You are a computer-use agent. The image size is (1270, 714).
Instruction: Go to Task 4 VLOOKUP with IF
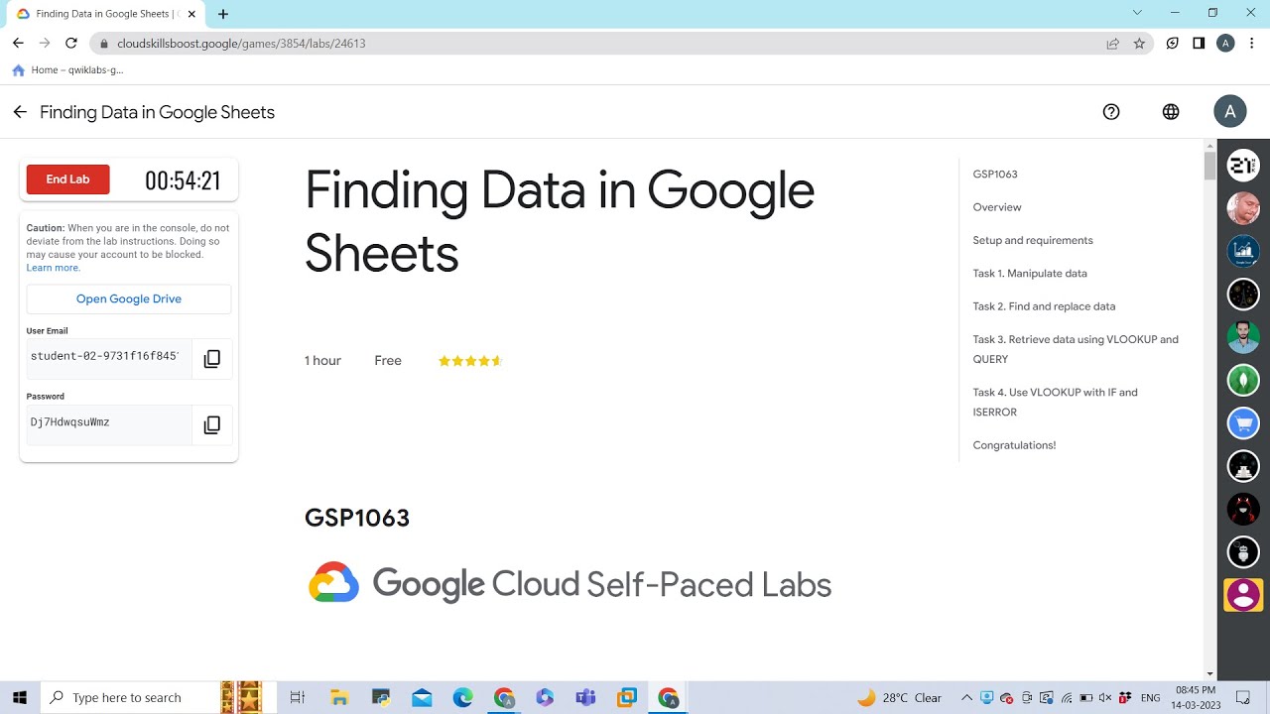click(1055, 402)
